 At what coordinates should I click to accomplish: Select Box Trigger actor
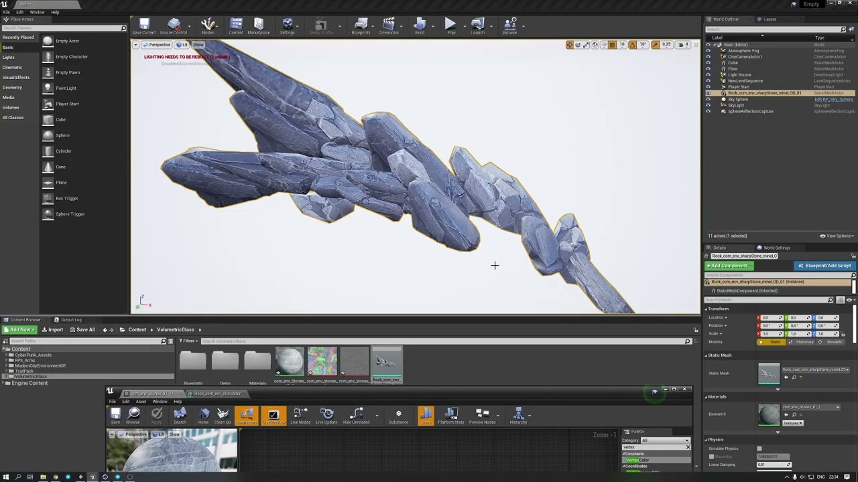[x=67, y=198]
